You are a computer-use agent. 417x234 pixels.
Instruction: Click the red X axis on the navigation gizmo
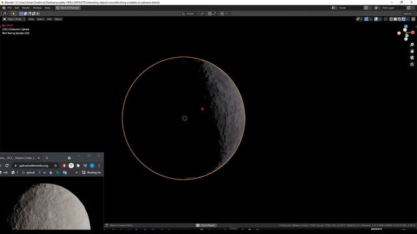pos(412,32)
